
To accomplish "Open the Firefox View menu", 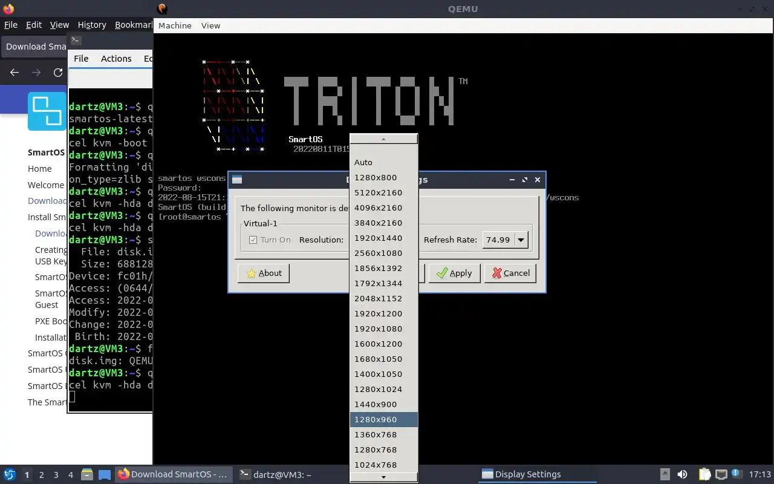I will (x=59, y=25).
